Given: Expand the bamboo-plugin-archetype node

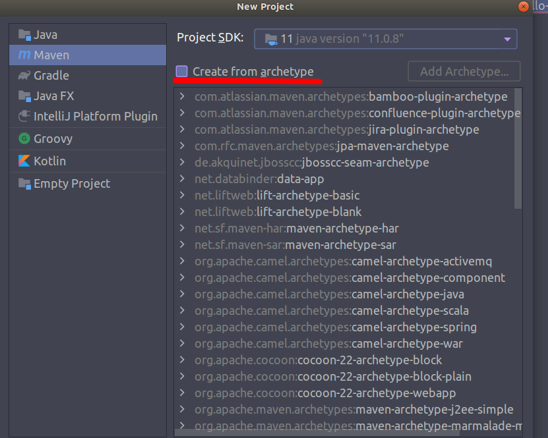Looking at the screenshot, I should [x=182, y=96].
